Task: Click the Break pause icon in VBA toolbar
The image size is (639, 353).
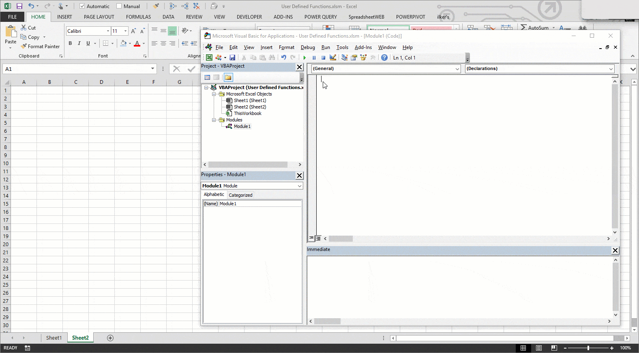Action: [314, 57]
